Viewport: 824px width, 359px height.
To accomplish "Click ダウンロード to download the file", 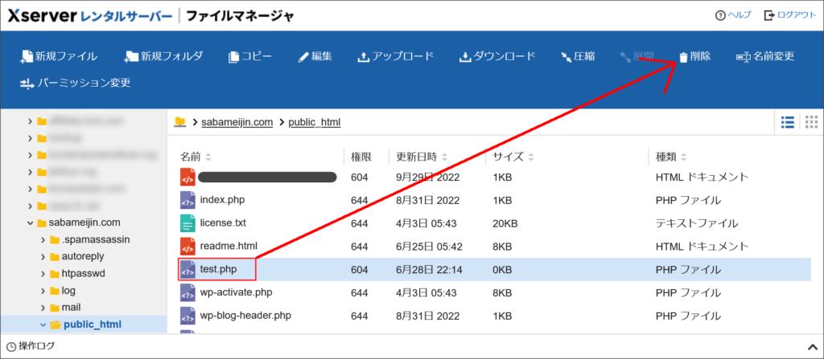I will tap(497, 57).
